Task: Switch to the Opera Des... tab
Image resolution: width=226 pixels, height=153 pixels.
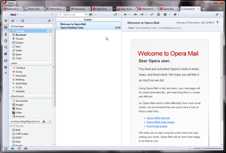Action: coord(169,9)
